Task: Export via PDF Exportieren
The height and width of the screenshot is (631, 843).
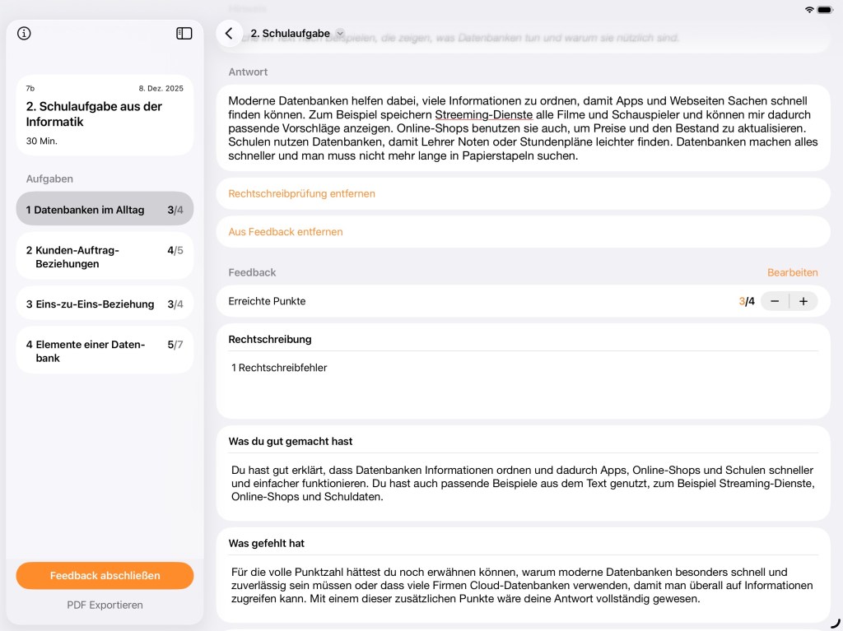Action: [105, 605]
